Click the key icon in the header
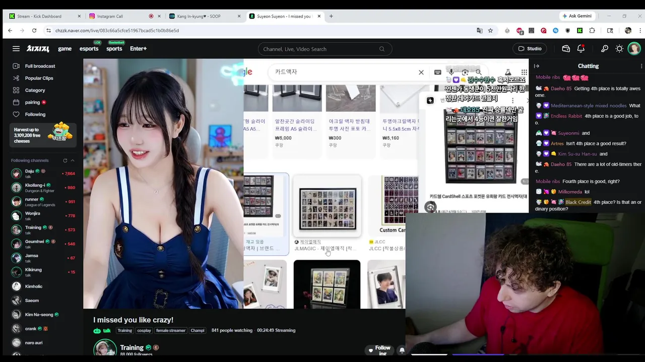 [x=604, y=49]
